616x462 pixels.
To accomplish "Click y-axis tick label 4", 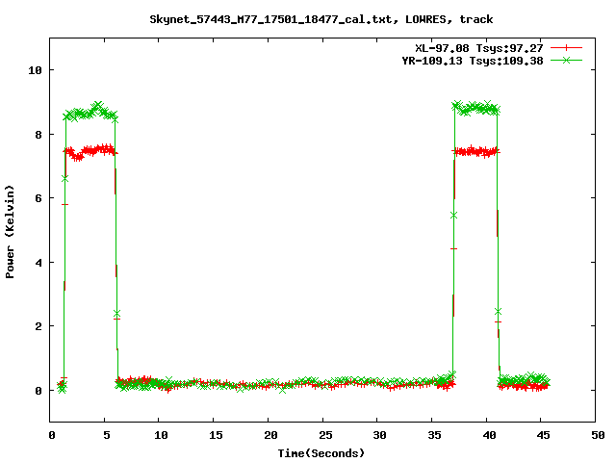I will click(x=38, y=263).
